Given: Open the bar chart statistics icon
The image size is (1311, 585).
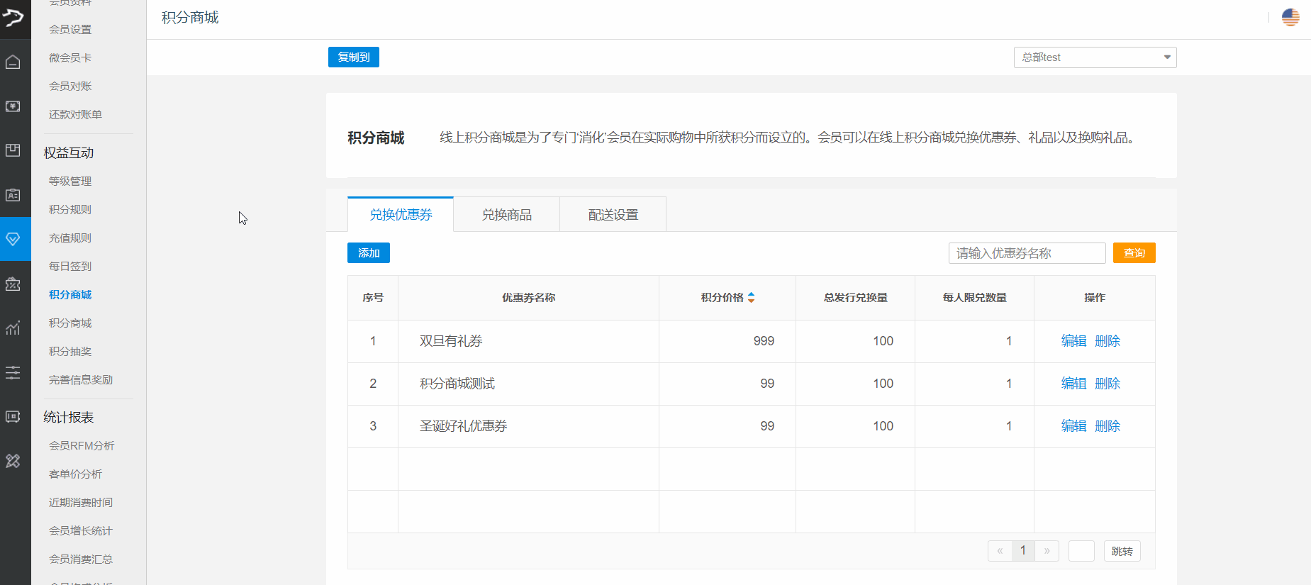Looking at the screenshot, I should tap(13, 328).
